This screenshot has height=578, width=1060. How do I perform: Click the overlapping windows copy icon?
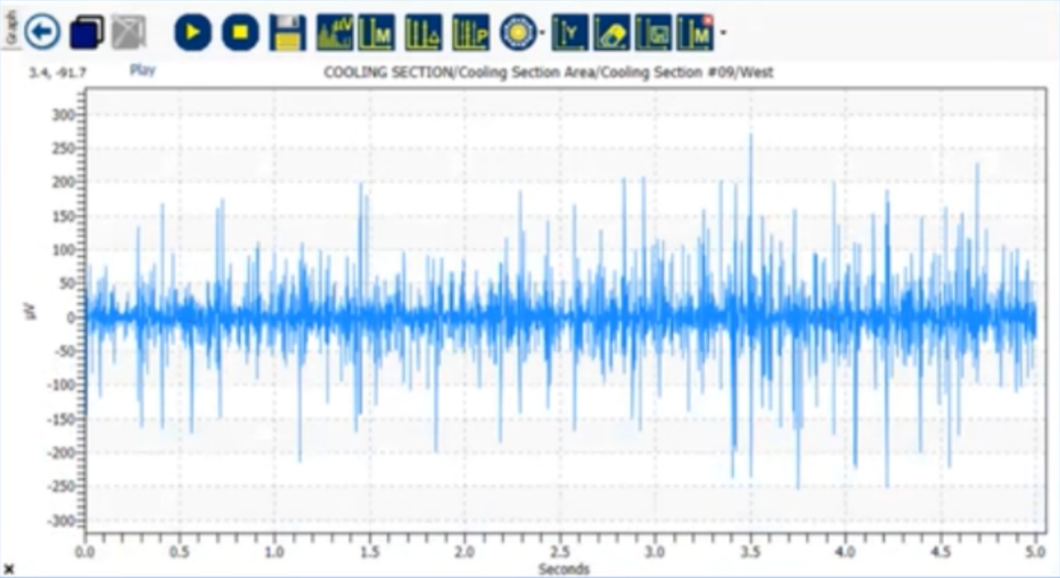pyautogui.click(x=86, y=33)
